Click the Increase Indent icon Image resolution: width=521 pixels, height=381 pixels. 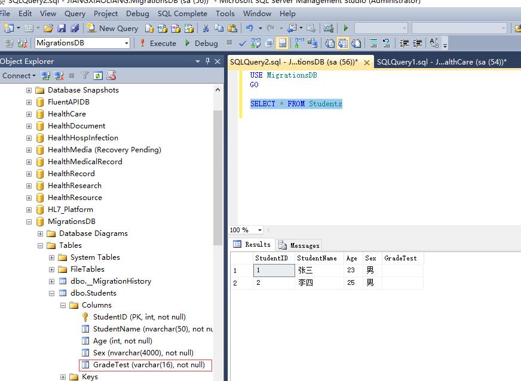coord(418,43)
